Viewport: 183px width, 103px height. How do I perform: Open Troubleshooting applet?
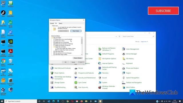pyautogui.click(x=58, y=87)
